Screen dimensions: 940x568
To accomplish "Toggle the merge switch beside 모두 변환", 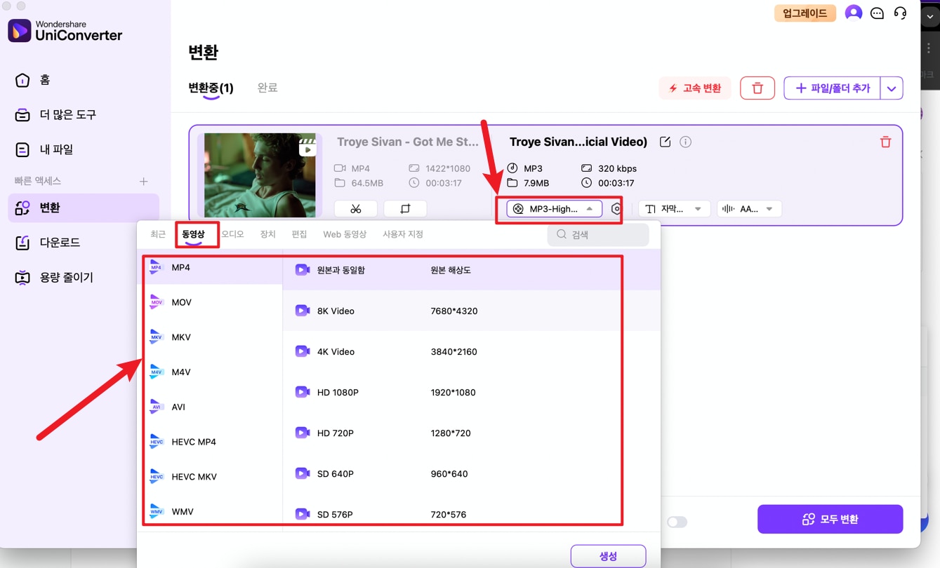I will tap(677, 522).
